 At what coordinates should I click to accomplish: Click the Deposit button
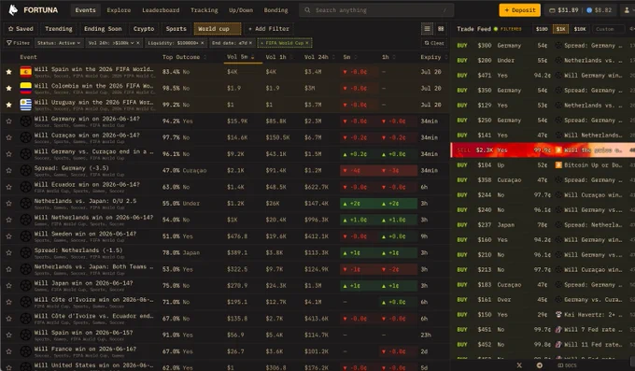point(519,10)
